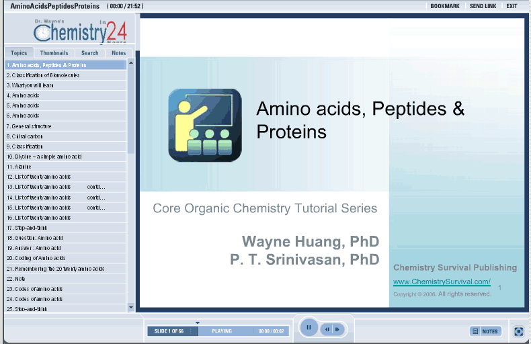The height and width of the screenshot is (344, 531).
Task: Select the Notes tab in sidebar
Action: (x=118, y=53)
